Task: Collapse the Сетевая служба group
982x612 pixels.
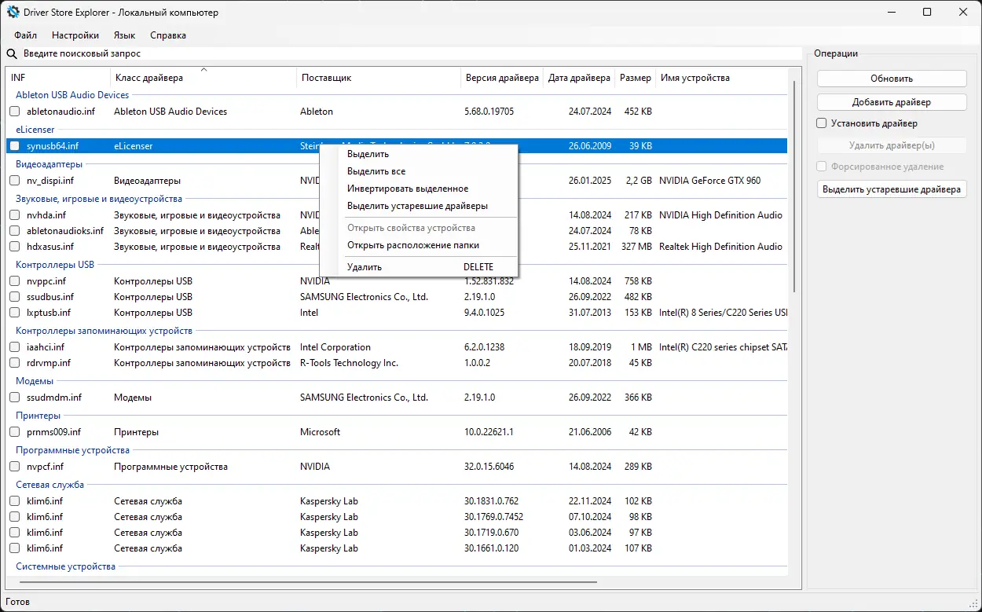Action: (x=49, y=485)
